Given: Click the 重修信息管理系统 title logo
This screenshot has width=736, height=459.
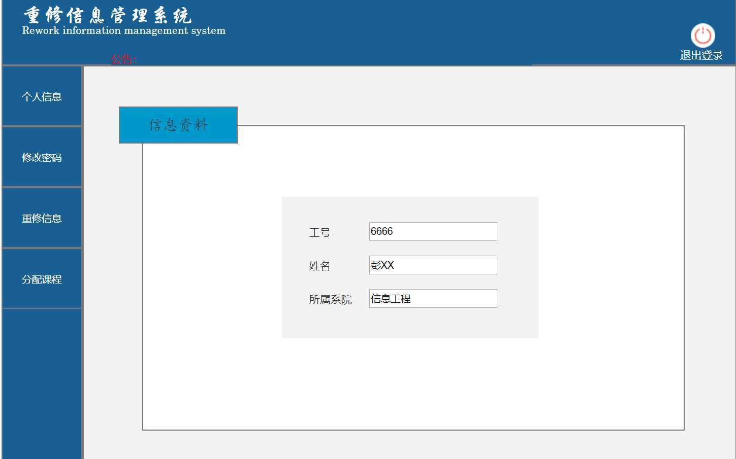Looking at the screenshot, I should pyautogui.click(x=107, y=15).
